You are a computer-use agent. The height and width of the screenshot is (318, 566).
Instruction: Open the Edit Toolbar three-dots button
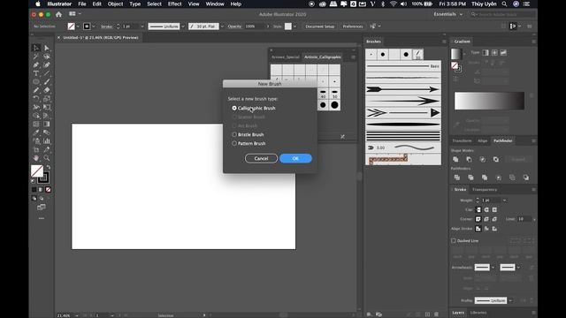coord(42,218)
